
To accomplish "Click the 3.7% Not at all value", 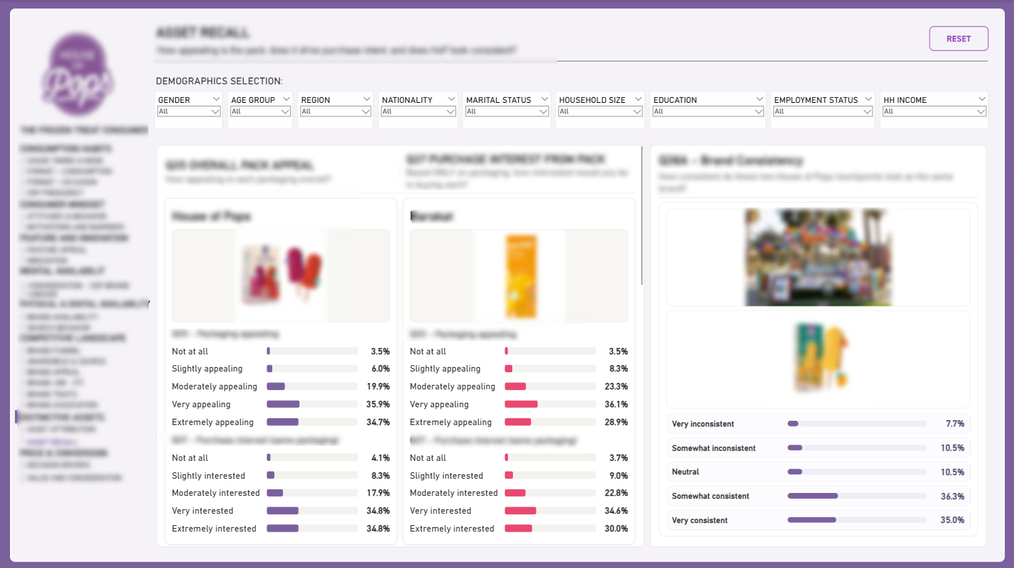I will coord(618,458).
